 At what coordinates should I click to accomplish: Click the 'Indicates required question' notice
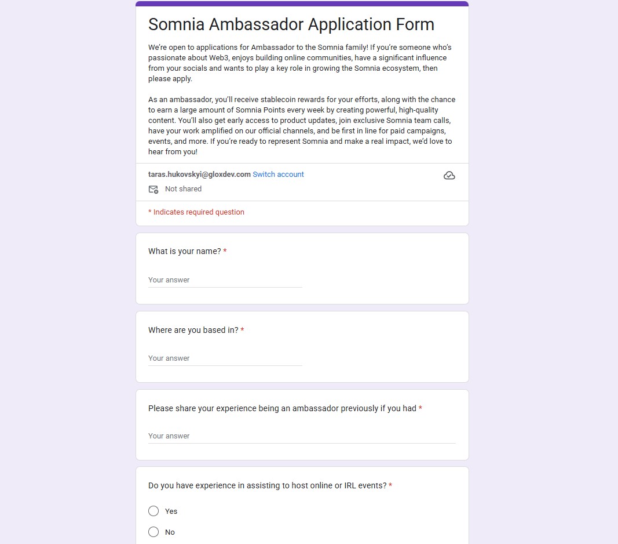(x=196, y=212)
